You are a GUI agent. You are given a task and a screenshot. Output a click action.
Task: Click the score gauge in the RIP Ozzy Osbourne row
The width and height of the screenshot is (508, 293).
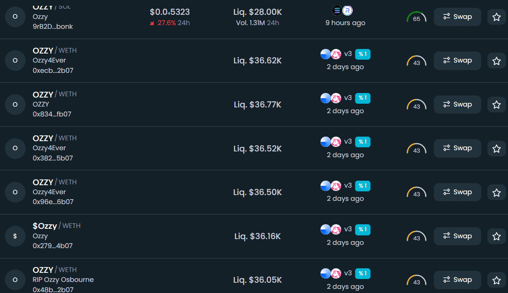click(x=417, y=281)
